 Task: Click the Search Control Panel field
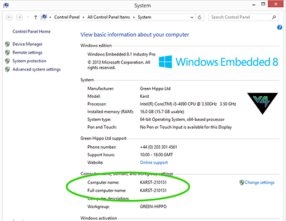tap(241, 17)
